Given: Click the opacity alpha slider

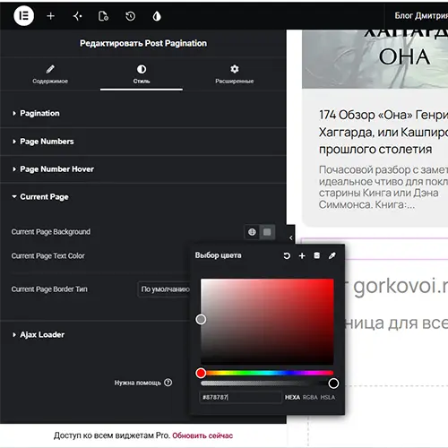Looking at the screenshot, I should coord(267,383).
